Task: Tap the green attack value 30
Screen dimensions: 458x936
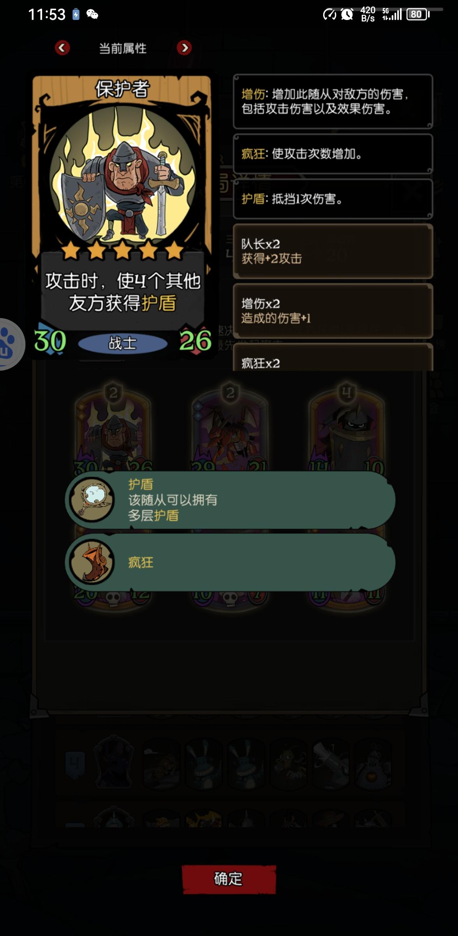Action: (x=50, y=341)
